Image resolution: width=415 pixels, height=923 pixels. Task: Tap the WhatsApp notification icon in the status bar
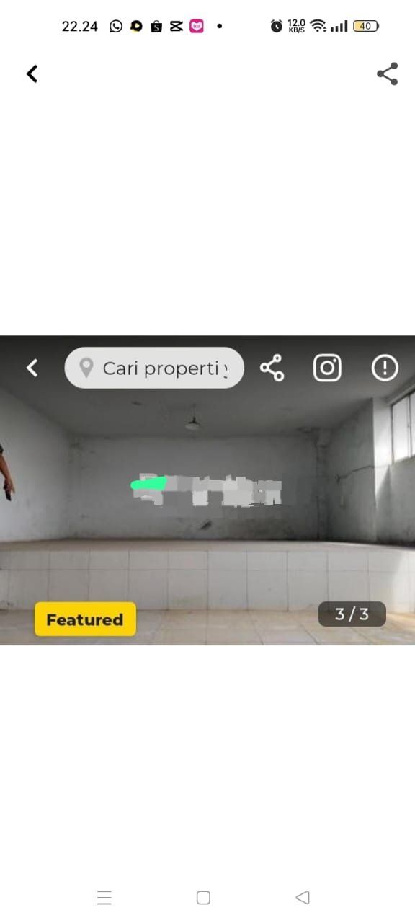tap(116, 26)
